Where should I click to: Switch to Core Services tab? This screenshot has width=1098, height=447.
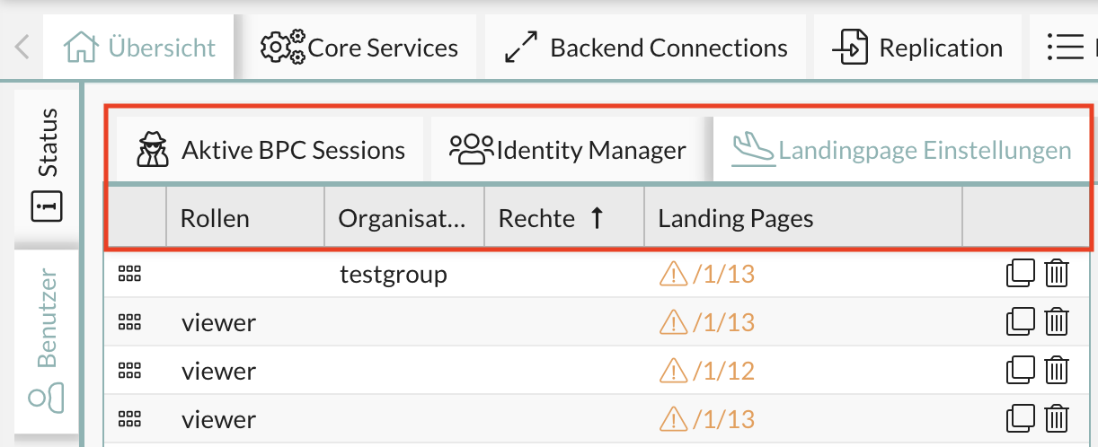click(359, 48)
